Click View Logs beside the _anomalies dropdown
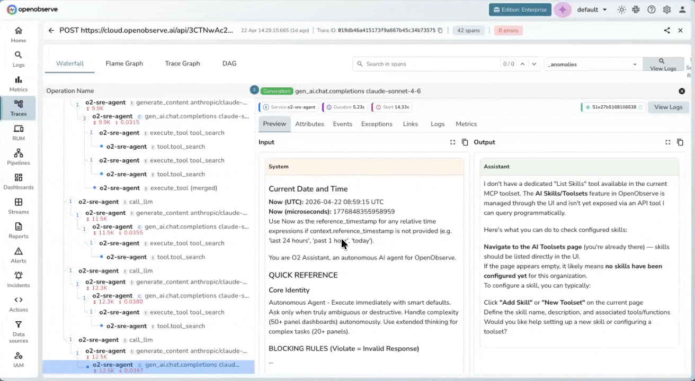Viewport: 695px width, 381px height. tap(663, 64)
